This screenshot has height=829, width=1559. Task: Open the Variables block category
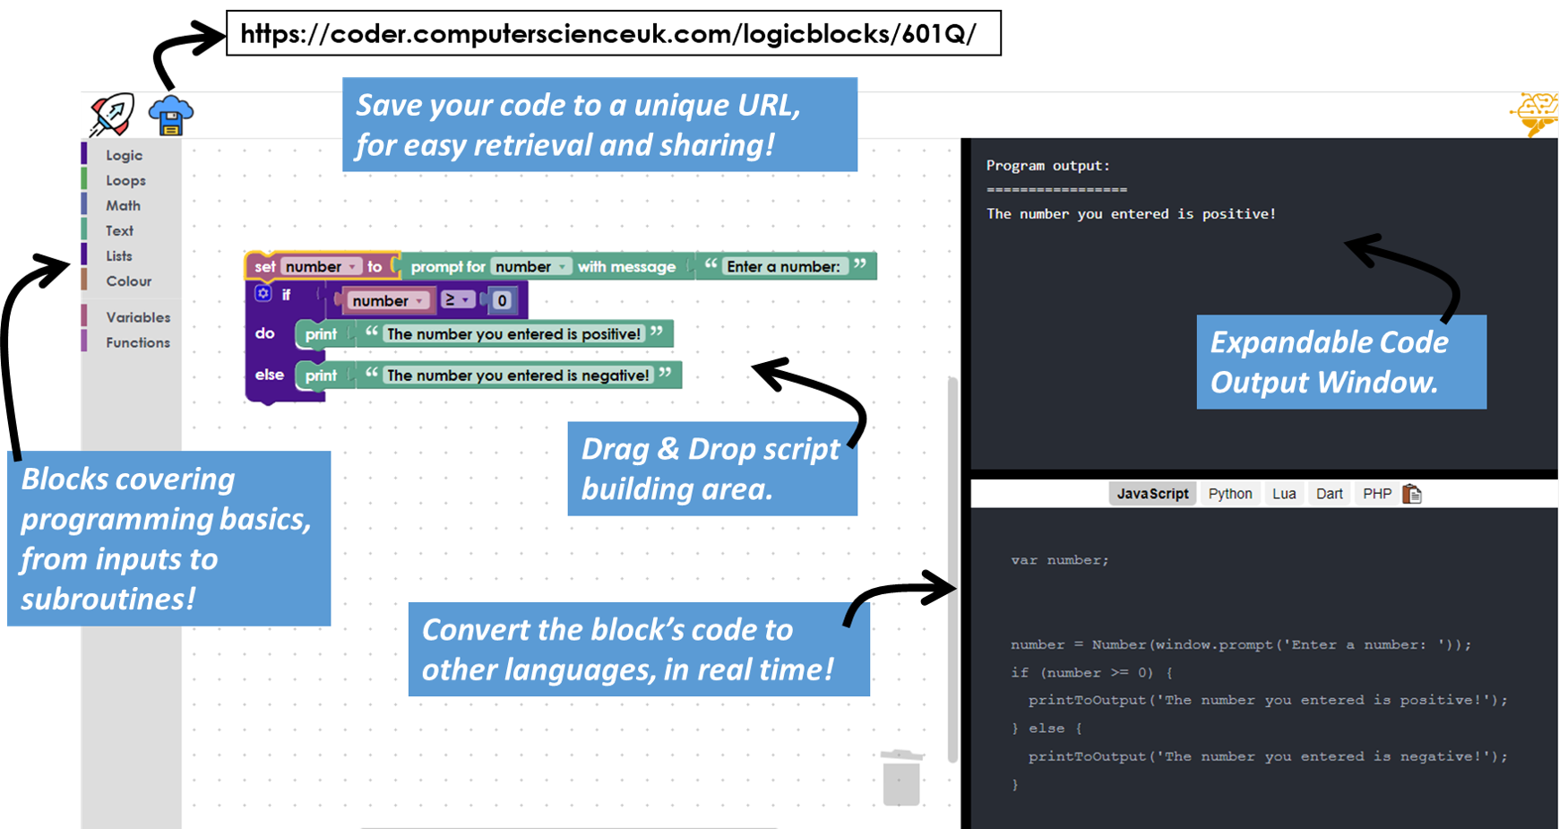[137, 316]
